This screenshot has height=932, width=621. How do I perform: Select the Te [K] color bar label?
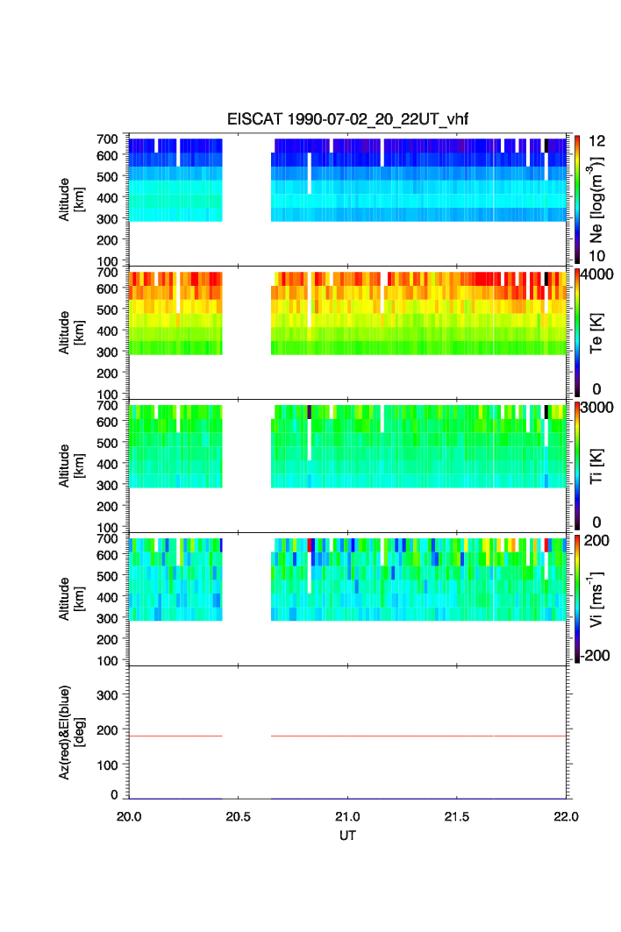click(x=596, y=333)
